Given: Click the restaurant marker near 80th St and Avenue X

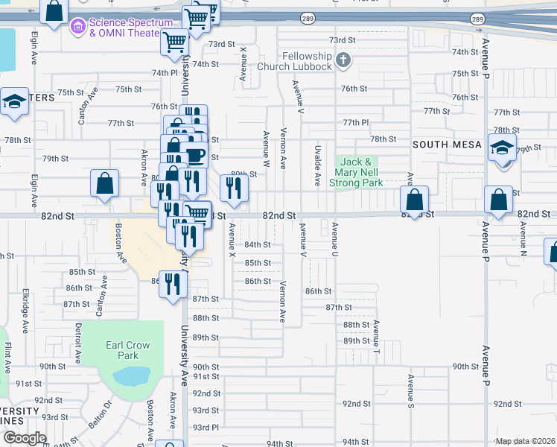Looking at the screenshot, I should pyautogui.click(x=234, y=189).
